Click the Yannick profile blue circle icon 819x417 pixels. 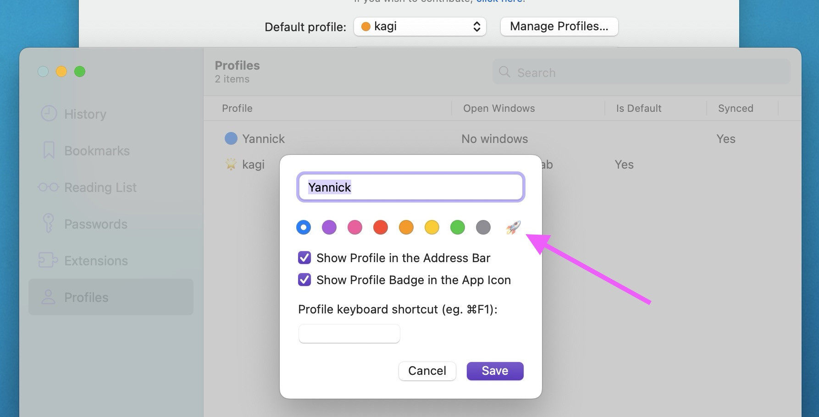click(x=231, y=138)
